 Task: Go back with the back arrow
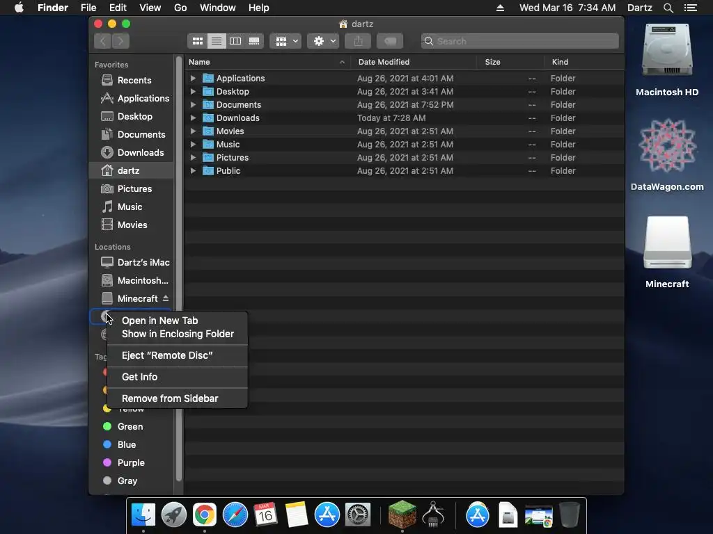pyautogui.click(x=103, y=41)
